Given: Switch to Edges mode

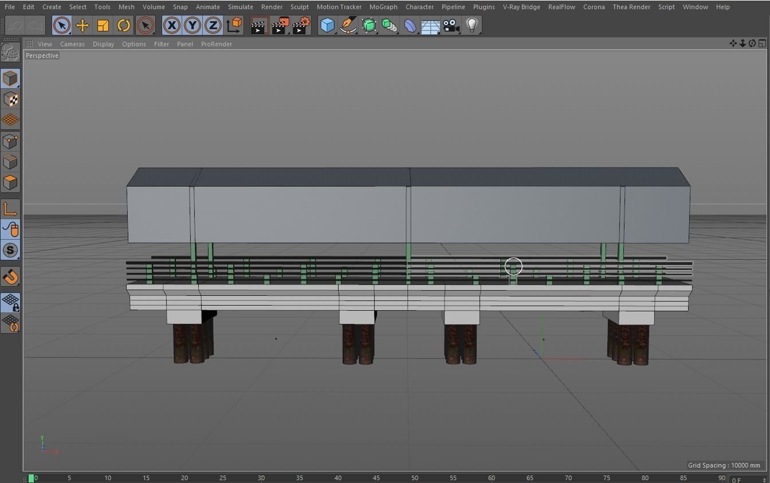Looking at the screenshot, I should 10,162.
